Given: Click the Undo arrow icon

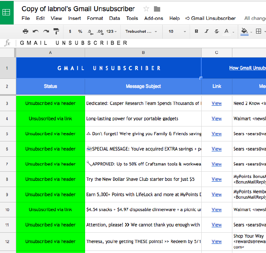Looking at the screenshot, I should pos(36,32).
